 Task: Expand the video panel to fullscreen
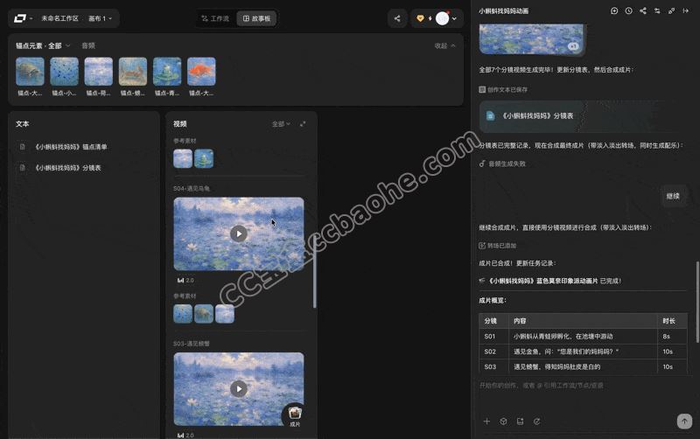(x=303, y=124)
